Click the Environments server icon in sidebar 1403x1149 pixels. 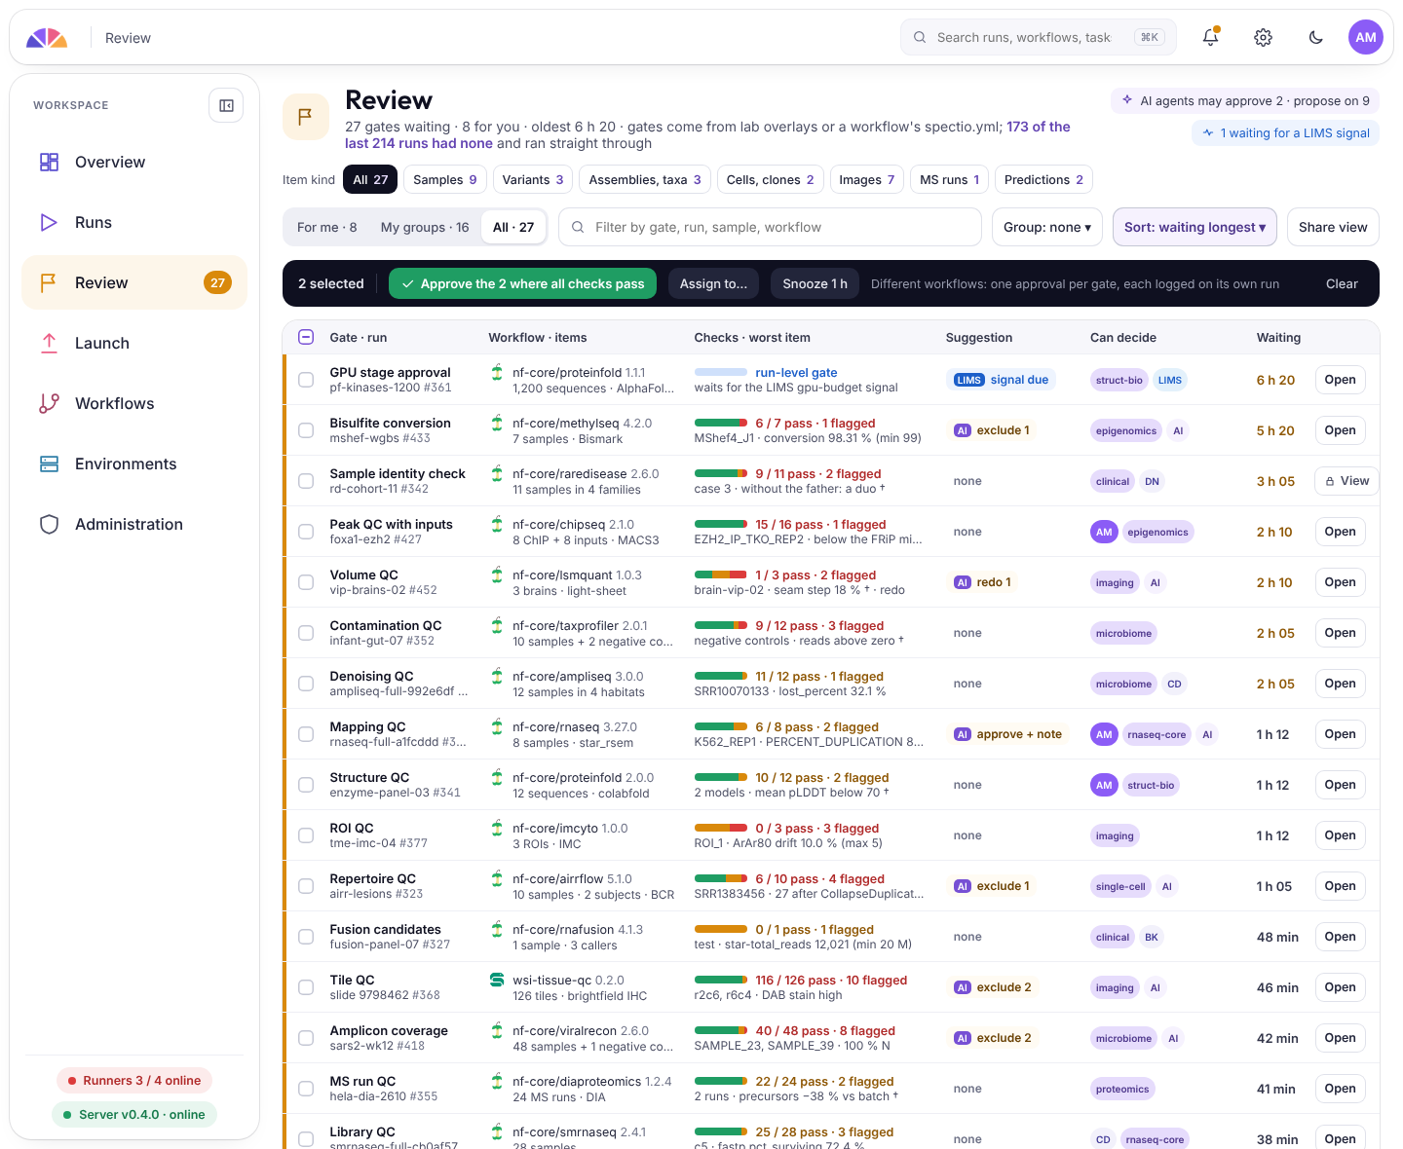click(x=49, y=463)
